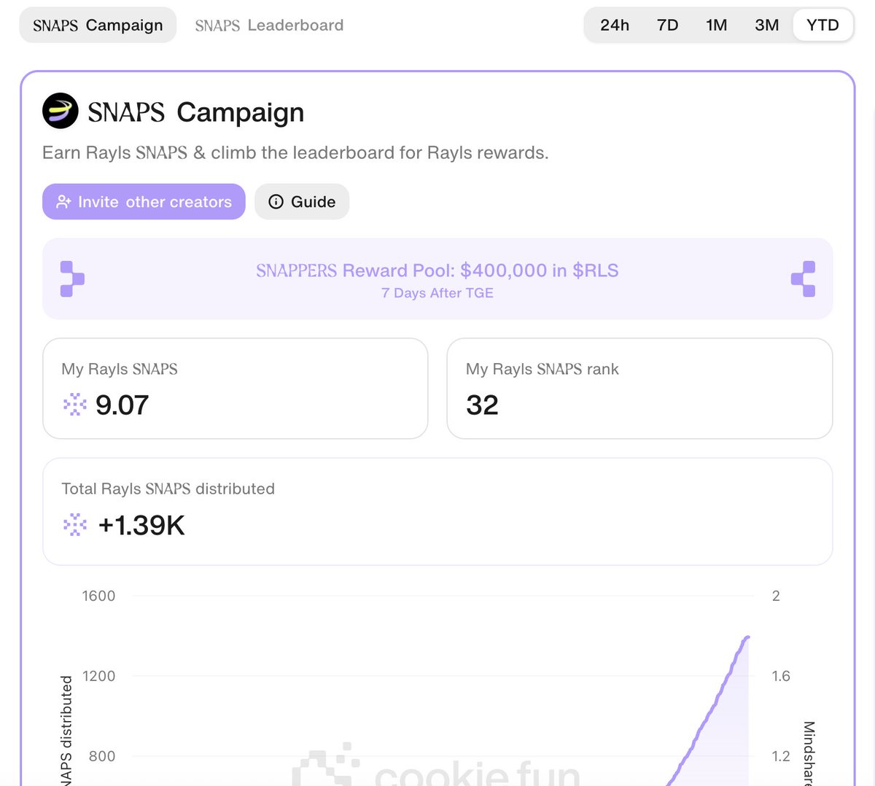Click the peak of the purple chart line
This screenshot has width=875, height=786.
pyautogui.click(x=747, y=638)
